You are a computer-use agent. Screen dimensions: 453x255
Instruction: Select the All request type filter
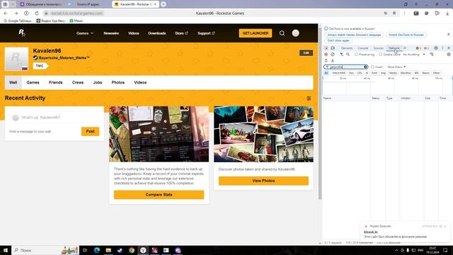[326, 73]
